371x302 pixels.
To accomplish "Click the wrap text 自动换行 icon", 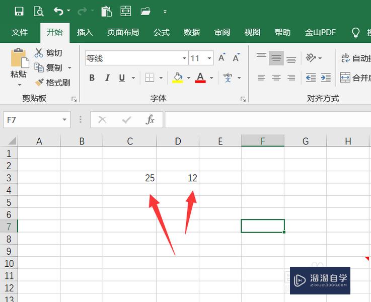I will 345,58.
